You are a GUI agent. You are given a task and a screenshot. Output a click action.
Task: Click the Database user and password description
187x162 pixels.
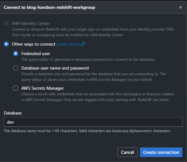(93, 77)
